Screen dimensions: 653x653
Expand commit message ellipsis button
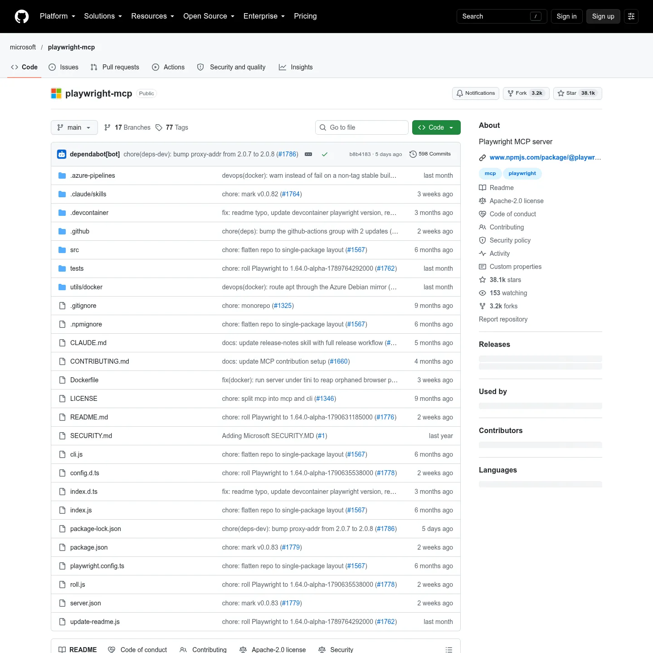[x=308, y=154]
